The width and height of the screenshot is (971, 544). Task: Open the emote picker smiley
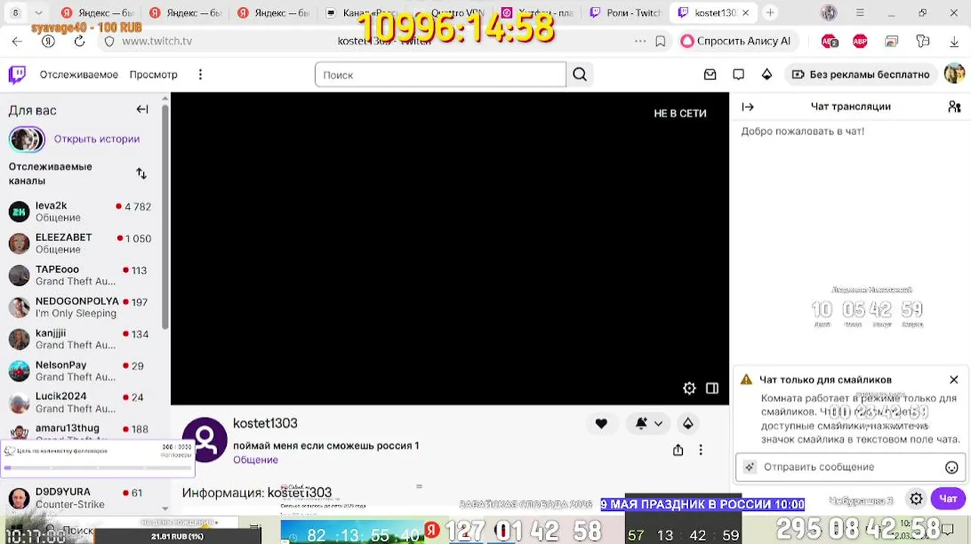(x=952, y=467)
